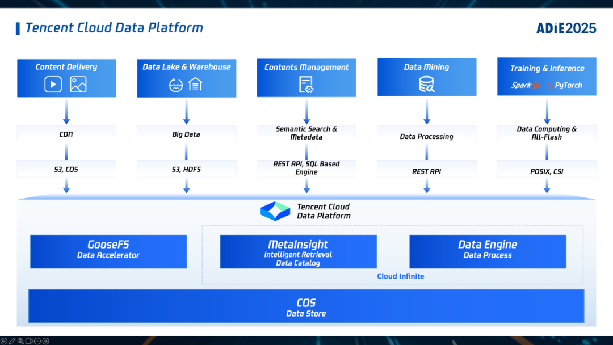Click the "S3, HDFS" box
This screenshot has height=345, width=613.
click(x=187, y=169)
